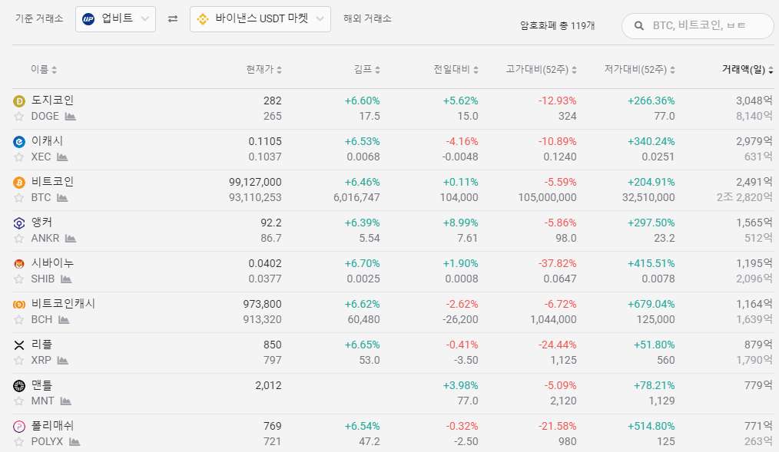This screenshot has width=779, height=452.
Task: Click the search magnifier icon
Action: (x=638, y=26)
